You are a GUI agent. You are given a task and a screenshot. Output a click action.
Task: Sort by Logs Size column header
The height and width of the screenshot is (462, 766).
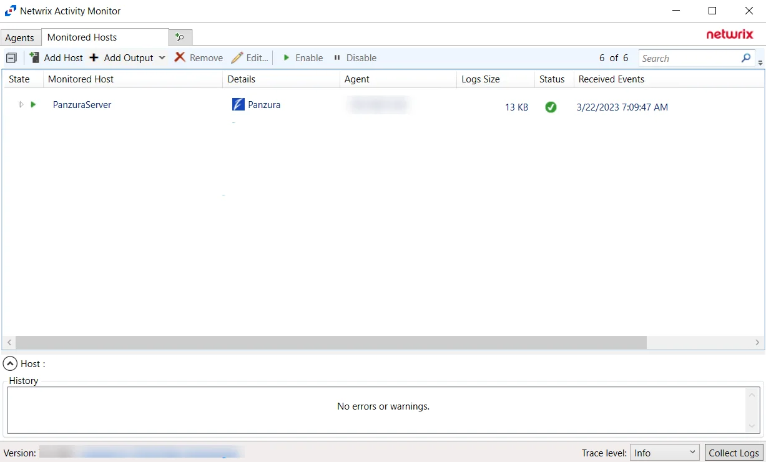(495, 79)
